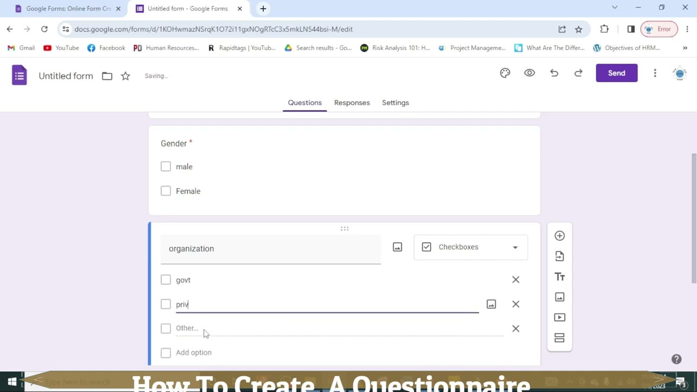Open the Project Management bookmark
697x392 pixels.
coord(472,48)
